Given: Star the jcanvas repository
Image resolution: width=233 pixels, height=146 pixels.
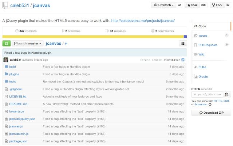Looking at the screenshot, I should pos(192,5).
